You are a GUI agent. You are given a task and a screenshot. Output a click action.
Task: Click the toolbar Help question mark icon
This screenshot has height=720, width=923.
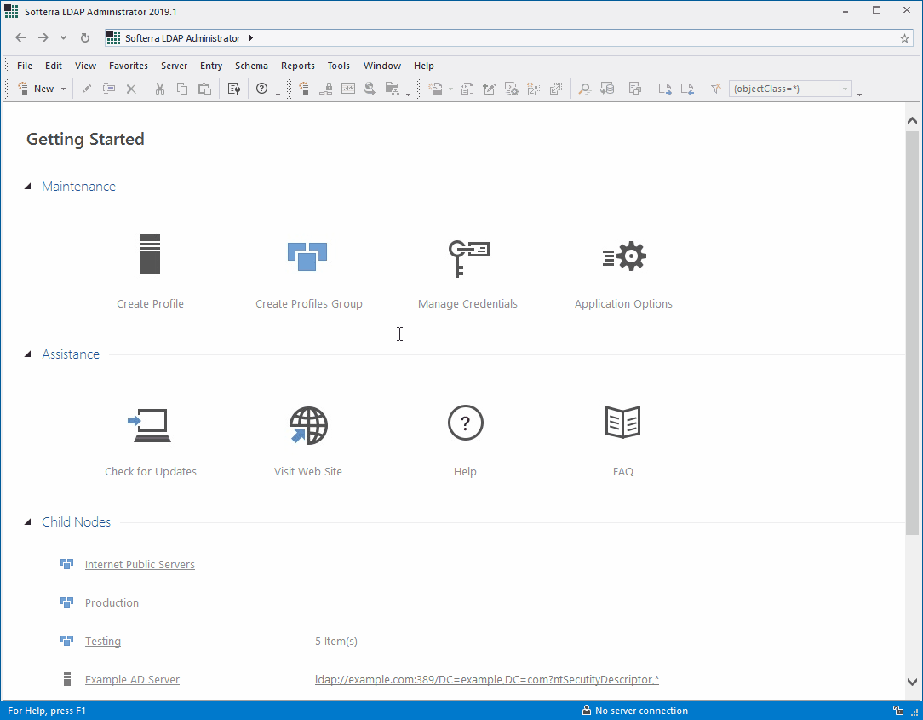[262, 89]
